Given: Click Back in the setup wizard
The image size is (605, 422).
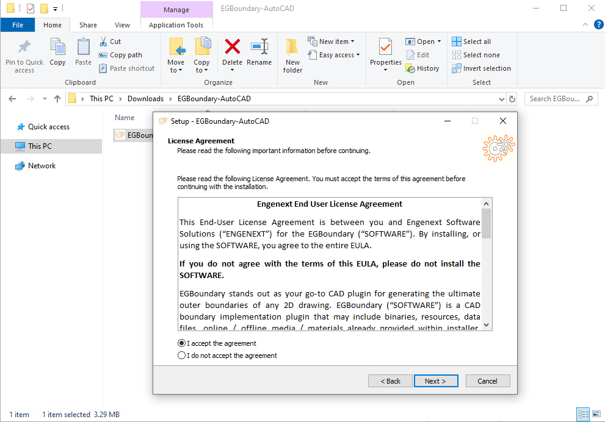Looking at the screenshot, I should point(390,381).
